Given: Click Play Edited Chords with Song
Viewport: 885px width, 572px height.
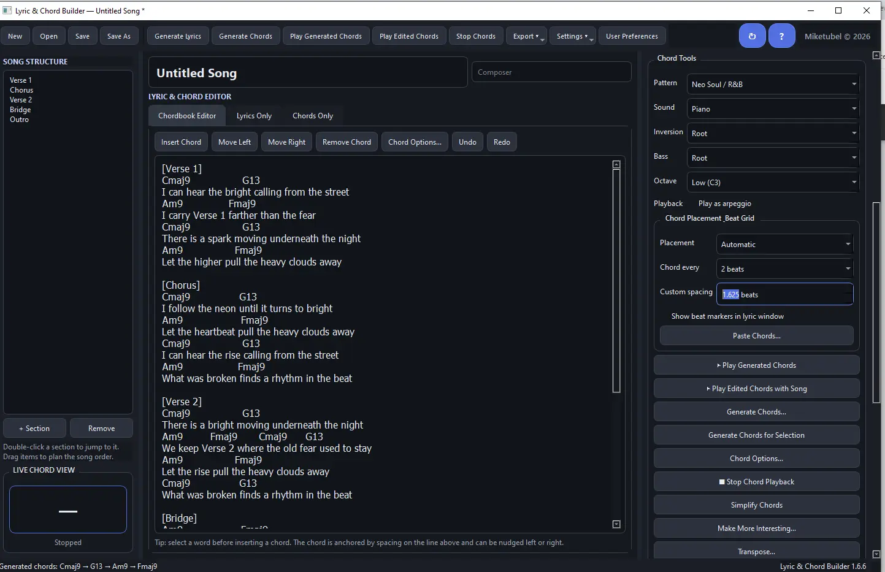Looking at the screenshot, I should pyautogui.click(x=757, y=389).
